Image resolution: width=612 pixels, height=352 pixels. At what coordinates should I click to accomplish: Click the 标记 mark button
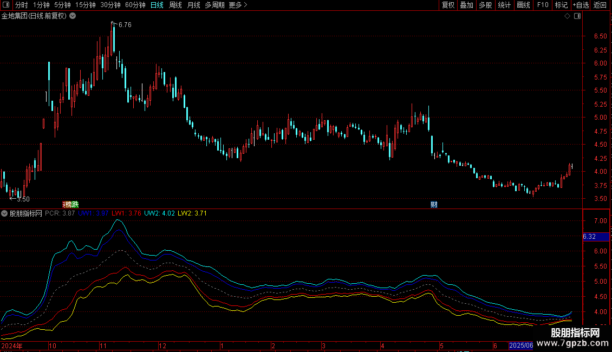561,5
